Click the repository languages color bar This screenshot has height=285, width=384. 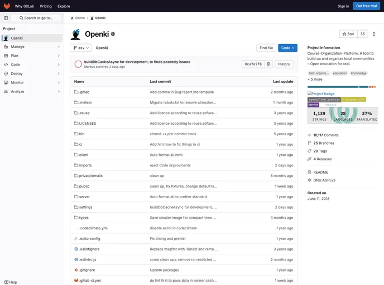(342, 87)
